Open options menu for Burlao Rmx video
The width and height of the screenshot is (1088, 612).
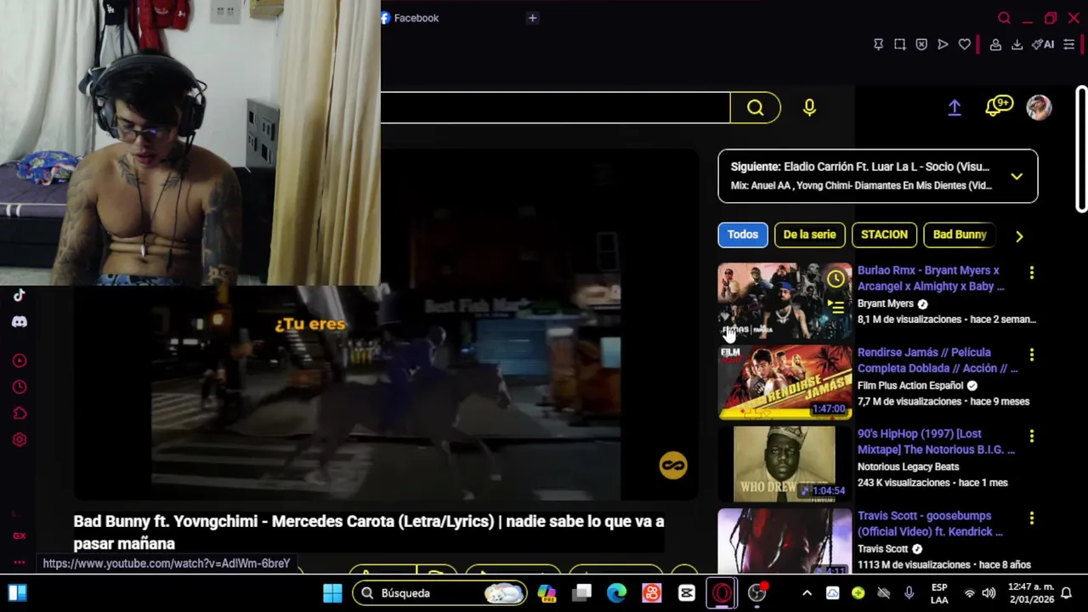pyautogui.click(x=1032, y=272)
